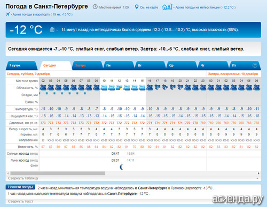Viewport: 267px width, 207px height.
Task: Open the Чт forecast tab
Action: [x=213, y=66]
